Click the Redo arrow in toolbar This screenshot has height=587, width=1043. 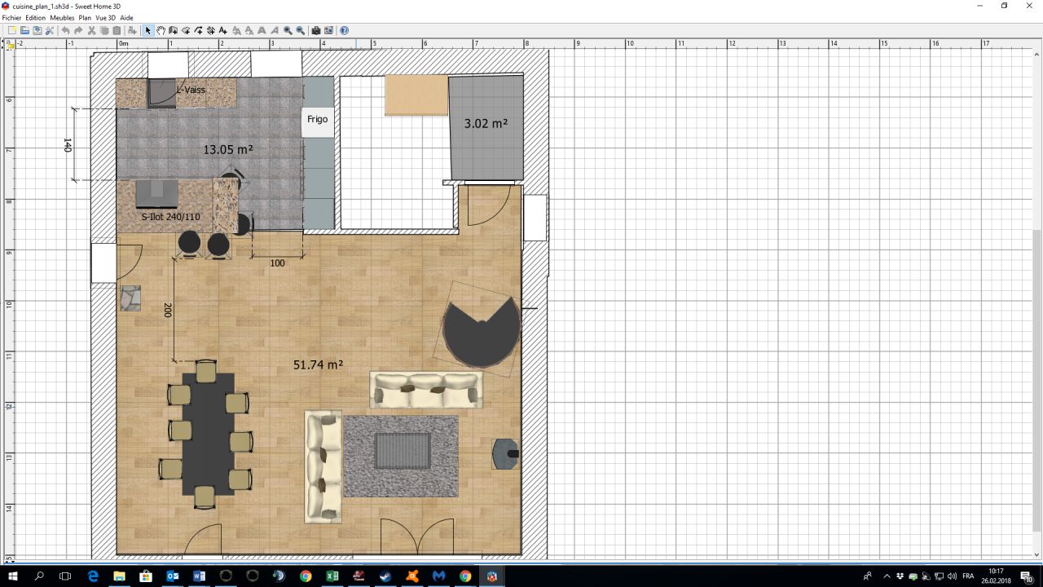tap(78, 30)
